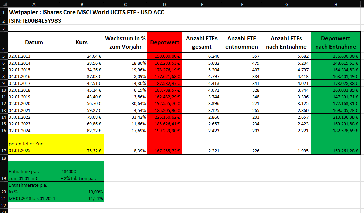
Task: Click Anzahl ETF entnommen header
Action: [x=242, y=42]
